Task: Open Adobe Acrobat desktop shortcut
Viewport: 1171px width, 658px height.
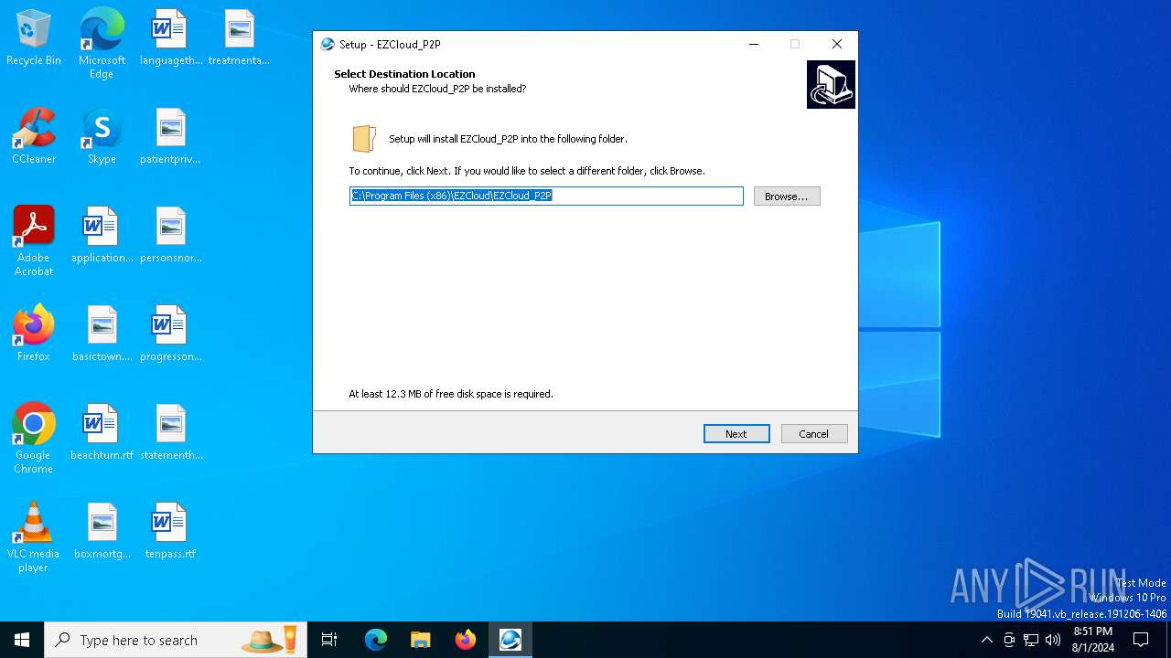Action: click(34, 240)
